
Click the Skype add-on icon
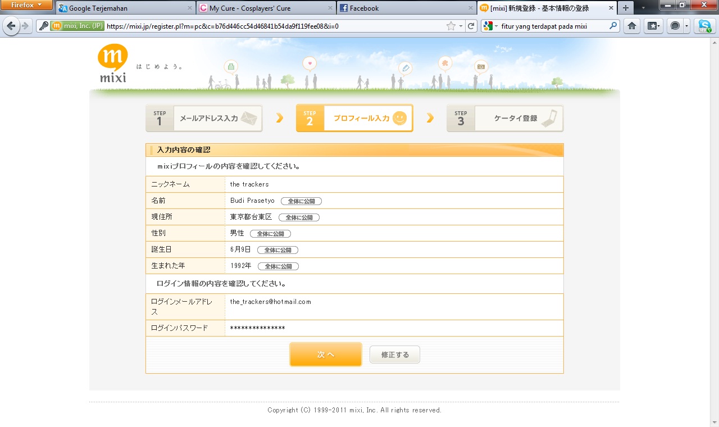pyautogui.click(x=704, y=26)
